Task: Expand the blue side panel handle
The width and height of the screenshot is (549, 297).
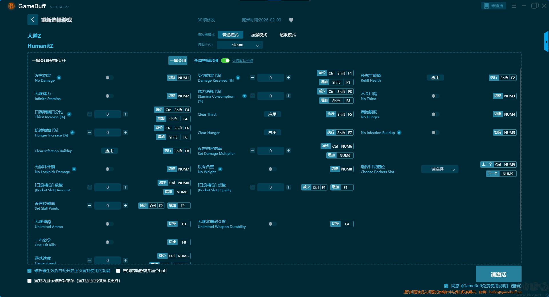Action: 546,42
